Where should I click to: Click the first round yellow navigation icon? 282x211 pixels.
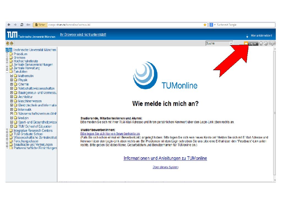(7, 43)
